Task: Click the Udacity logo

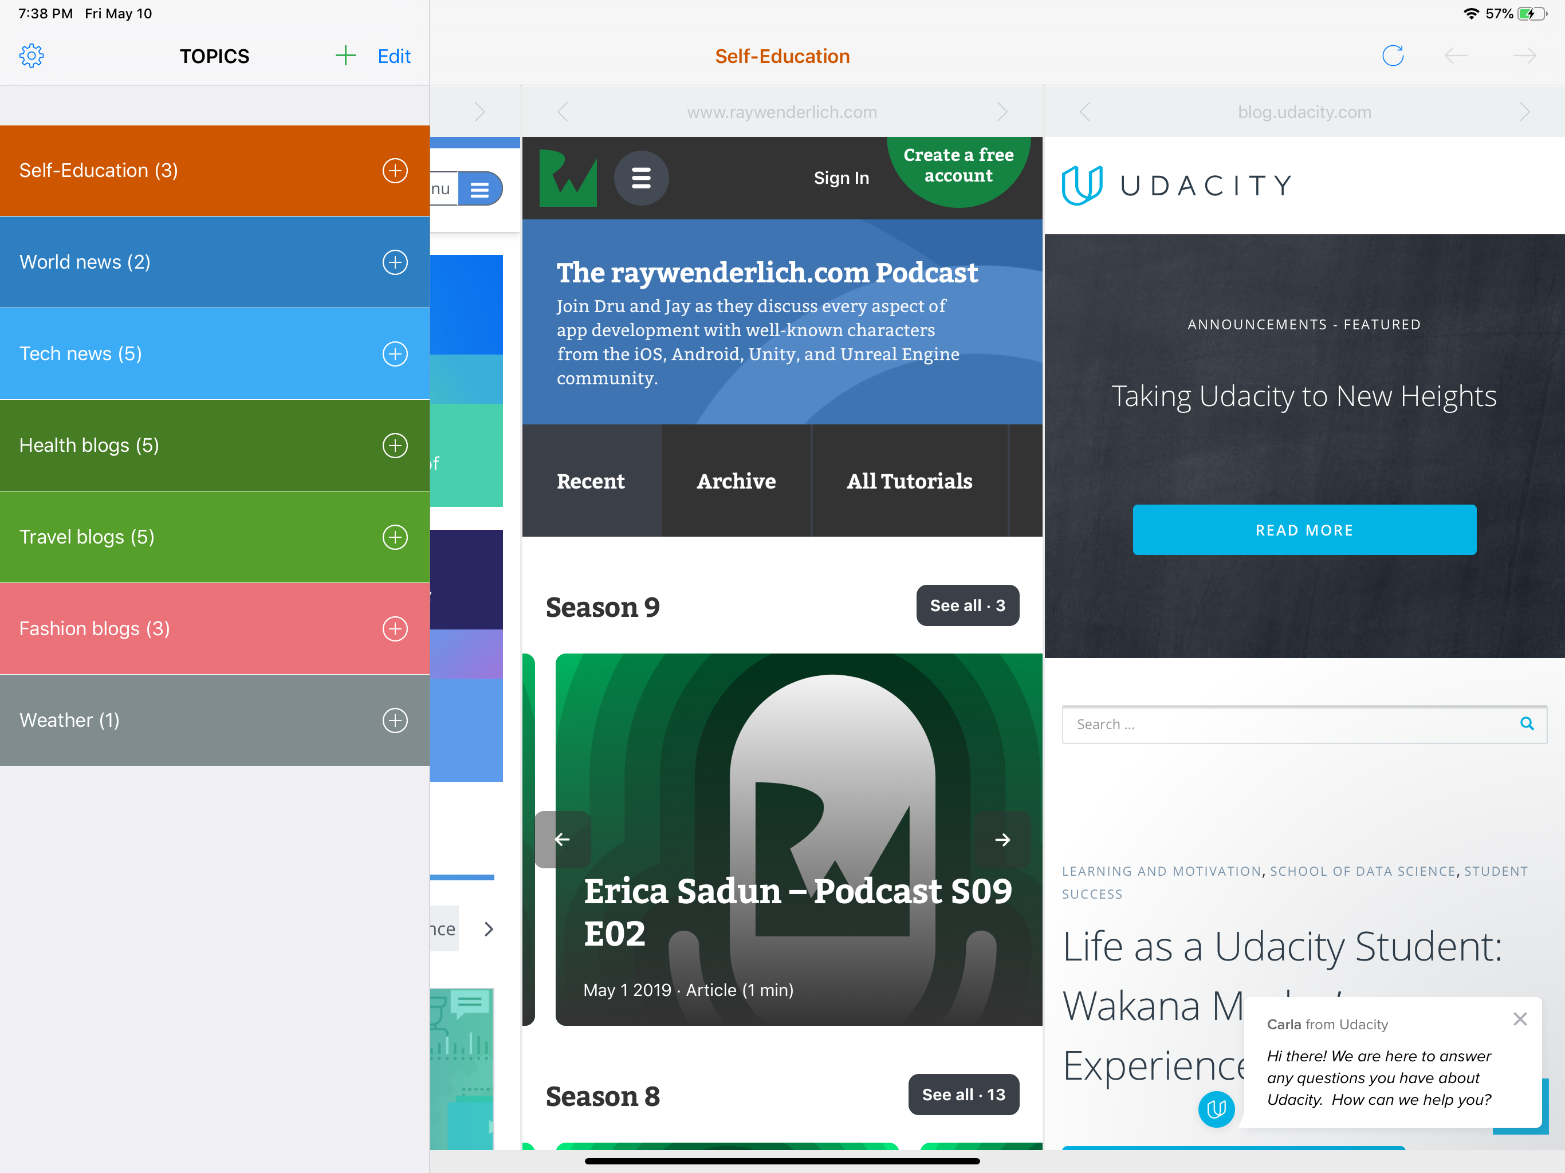Action: [1177, 186]
